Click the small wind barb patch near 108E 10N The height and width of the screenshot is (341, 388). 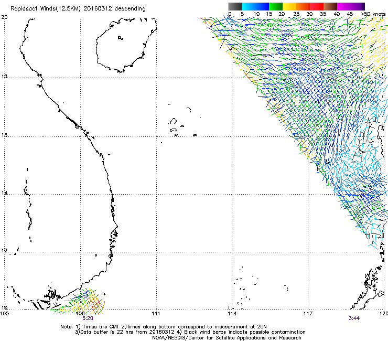[78, 301]
